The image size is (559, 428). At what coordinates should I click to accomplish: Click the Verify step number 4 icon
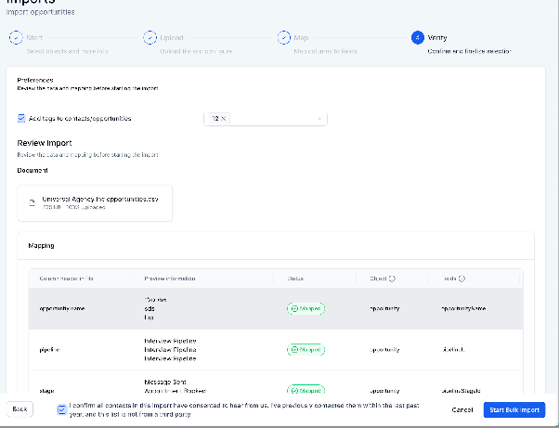[x=418, y=37]
